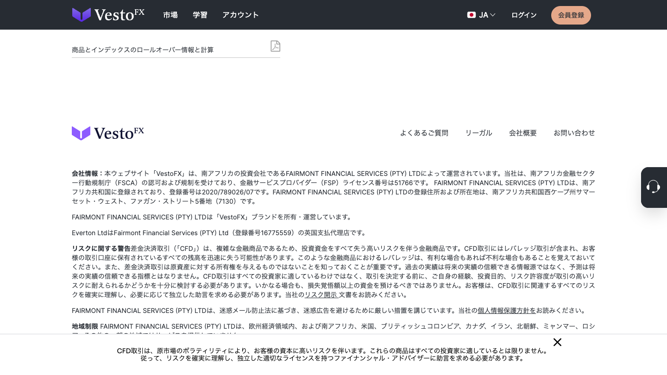667x375 pixels.
Task: Open the 個人情報保護方針 link
Action: click(507, 311)
